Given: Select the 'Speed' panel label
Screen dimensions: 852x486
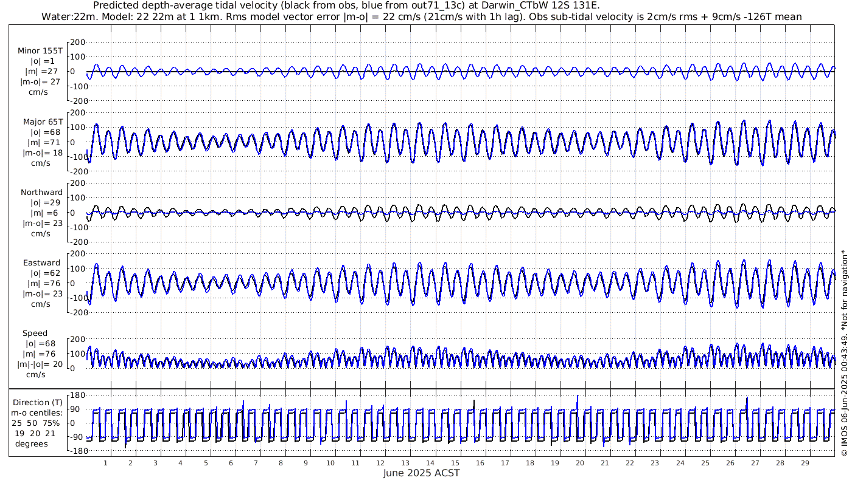Looking at the screenshot, I should tap(35, 334).
